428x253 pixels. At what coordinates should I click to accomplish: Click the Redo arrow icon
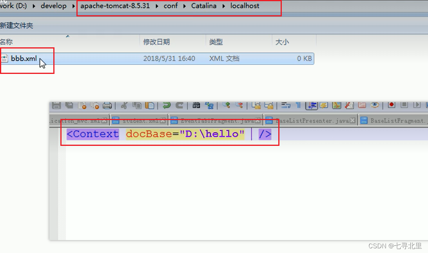click(180, 105)
